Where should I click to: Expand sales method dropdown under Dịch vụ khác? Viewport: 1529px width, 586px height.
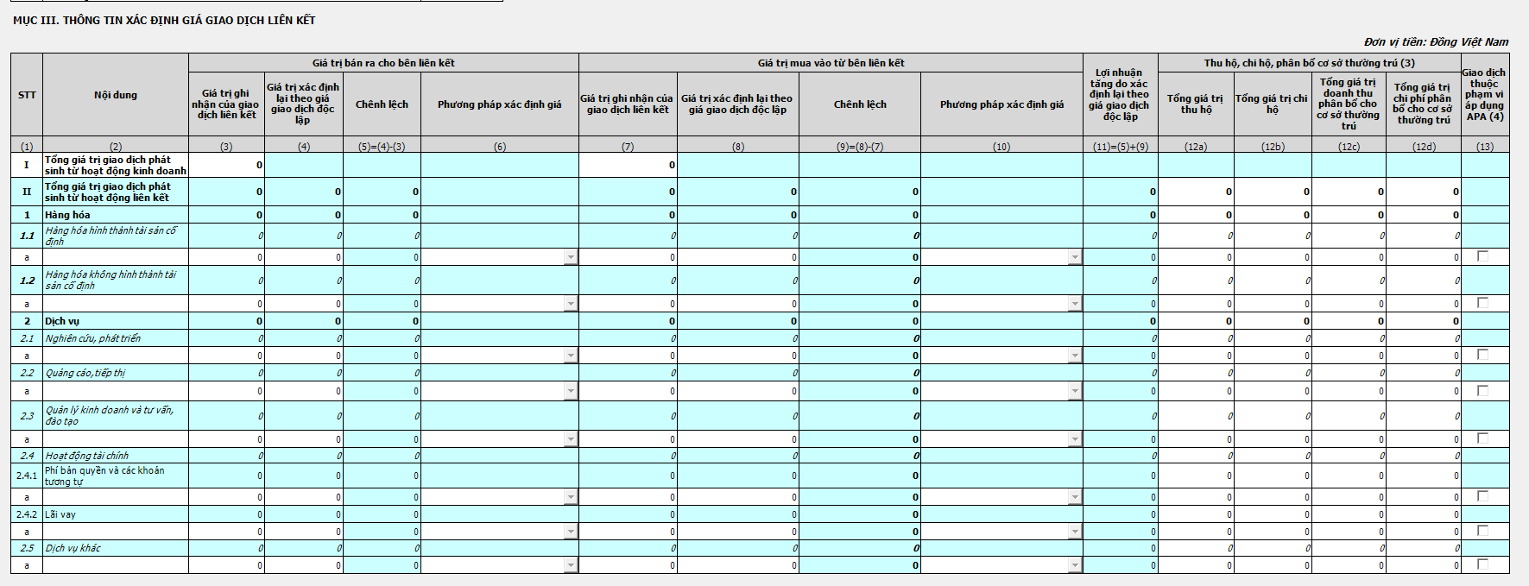point(571,566)
